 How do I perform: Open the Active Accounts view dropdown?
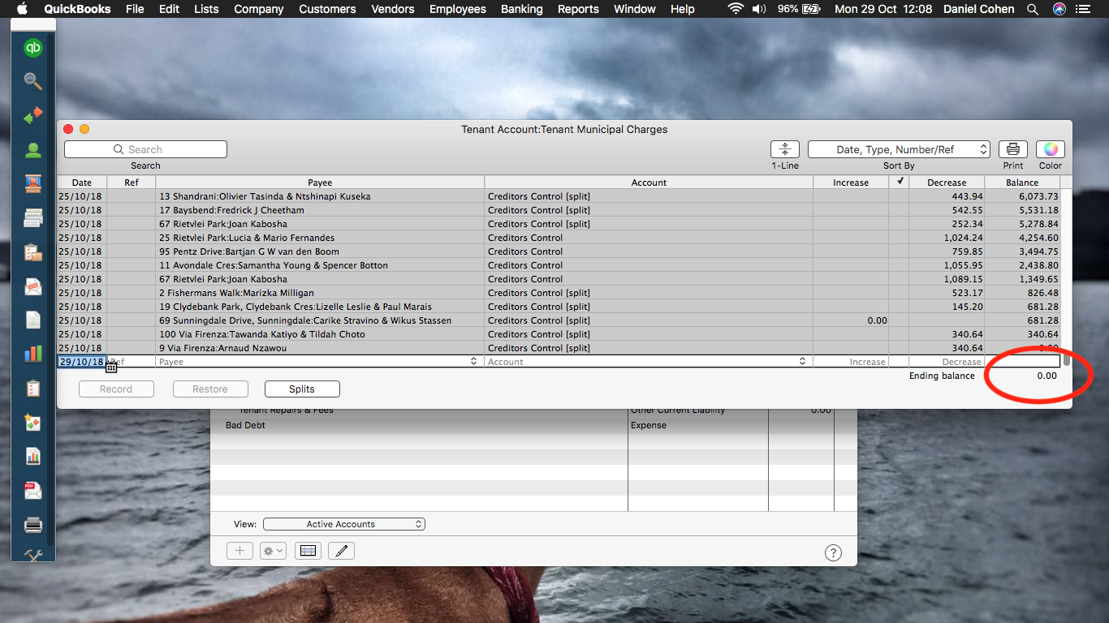point(343,523)
